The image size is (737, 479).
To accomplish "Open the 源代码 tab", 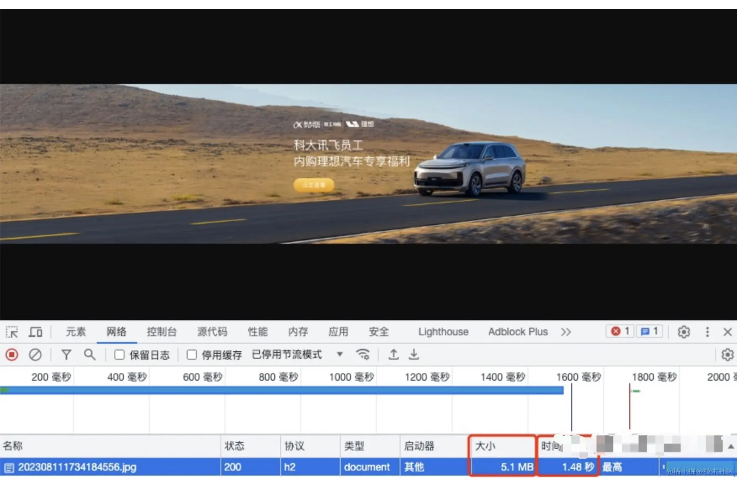I will click(x=212, y=332).
